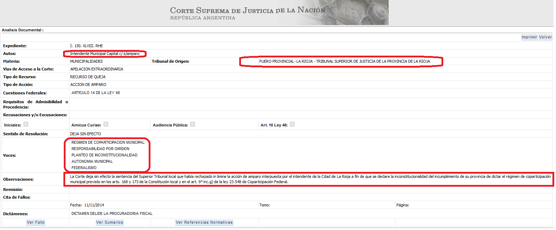Check the Amicus Curiae checkbox
Viewport: 556px width, 230px height.
click(106, 124)
